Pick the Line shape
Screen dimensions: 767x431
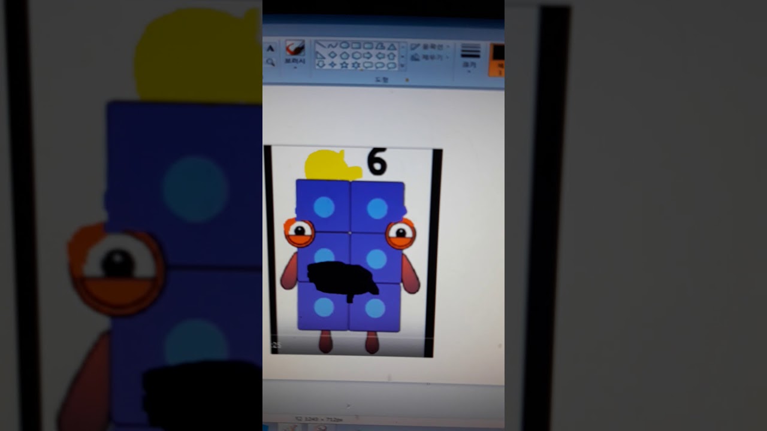point(321,45)
